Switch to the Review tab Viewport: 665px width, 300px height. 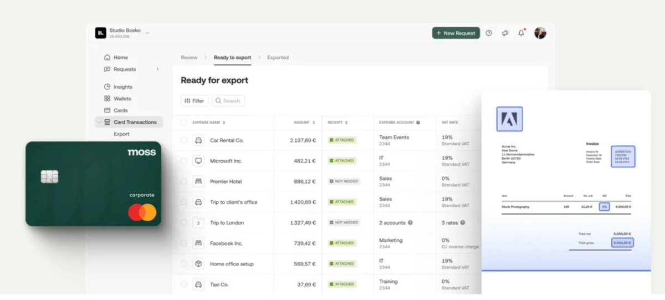tap(189, 58)
